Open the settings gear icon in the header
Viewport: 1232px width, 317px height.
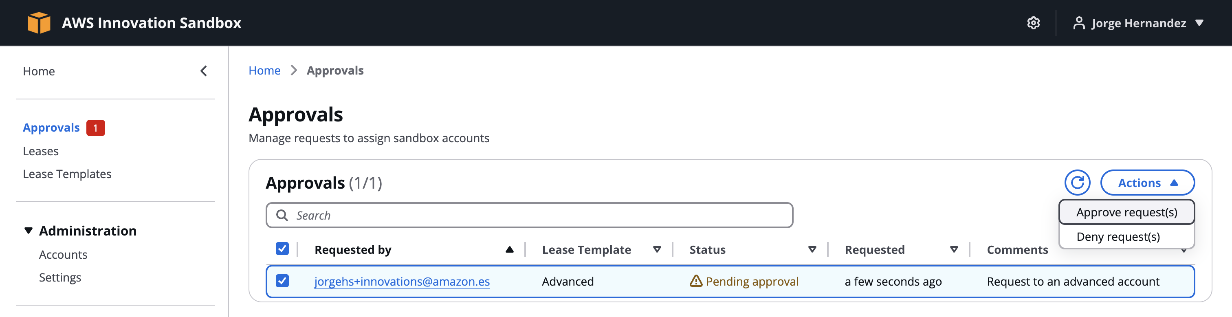coord(1033,23)
